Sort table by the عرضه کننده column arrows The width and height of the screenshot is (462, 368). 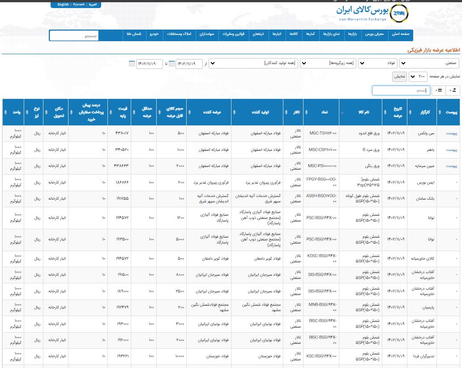(189, 112)
